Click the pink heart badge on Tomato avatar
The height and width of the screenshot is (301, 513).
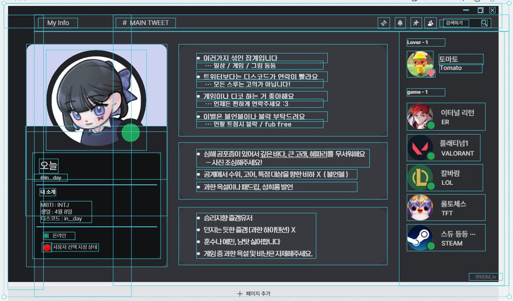click(x=431, y=73)
